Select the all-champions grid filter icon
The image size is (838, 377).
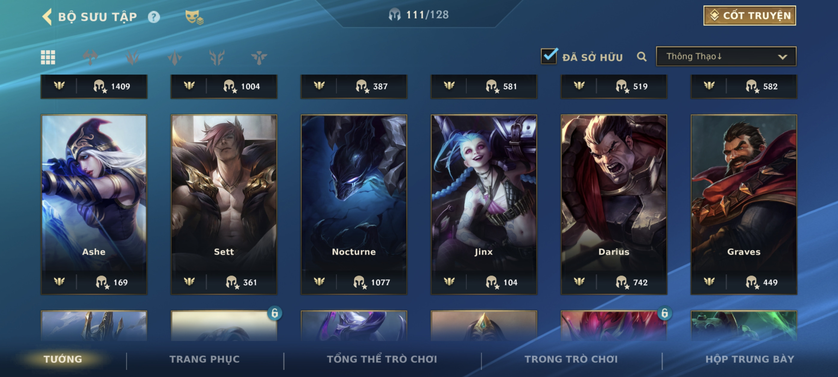[48, 57]
